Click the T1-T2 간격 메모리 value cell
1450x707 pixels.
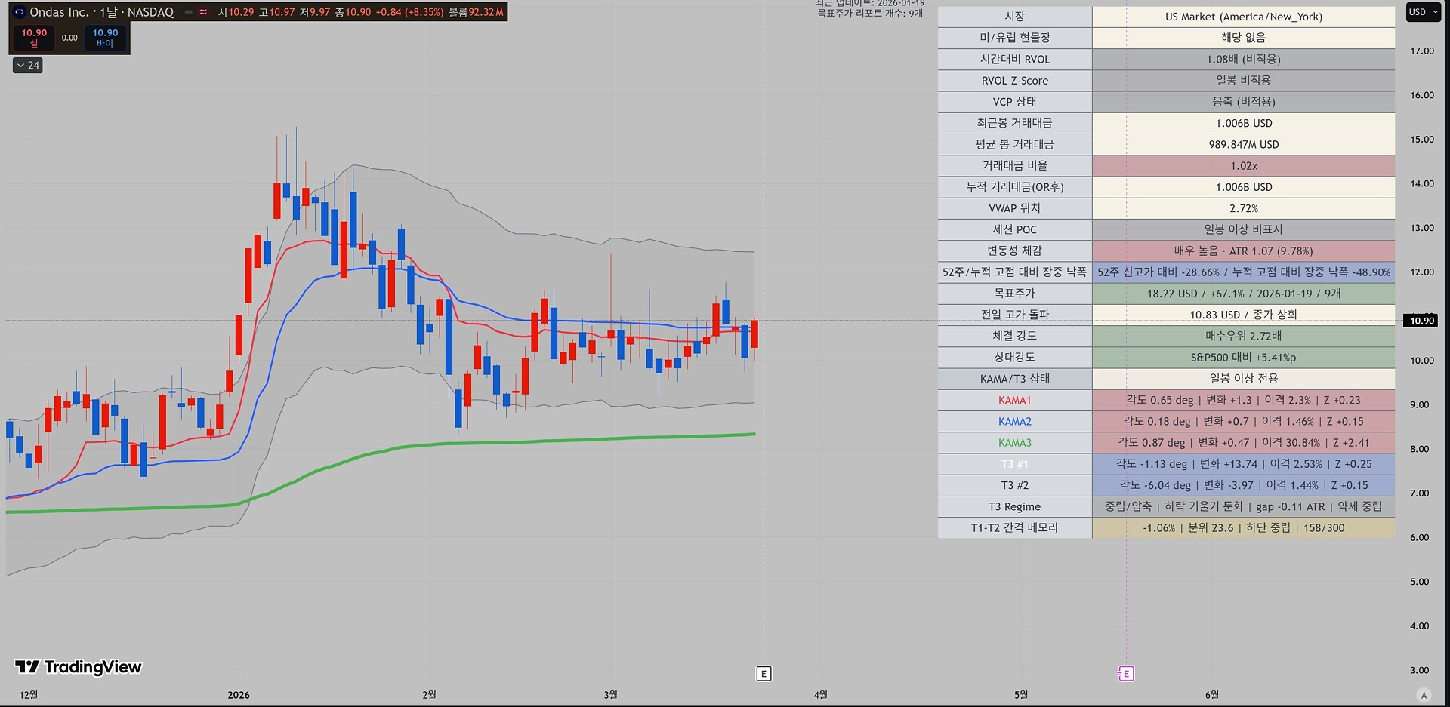coord(1243,528)
